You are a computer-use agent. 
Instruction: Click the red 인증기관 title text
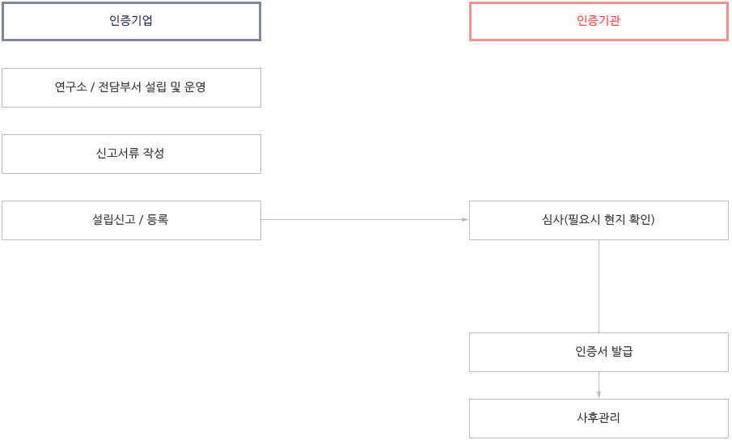tap(599, 20)
